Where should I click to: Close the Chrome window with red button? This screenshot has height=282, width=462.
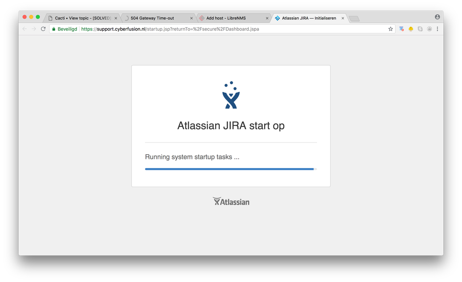click(25, 17)
